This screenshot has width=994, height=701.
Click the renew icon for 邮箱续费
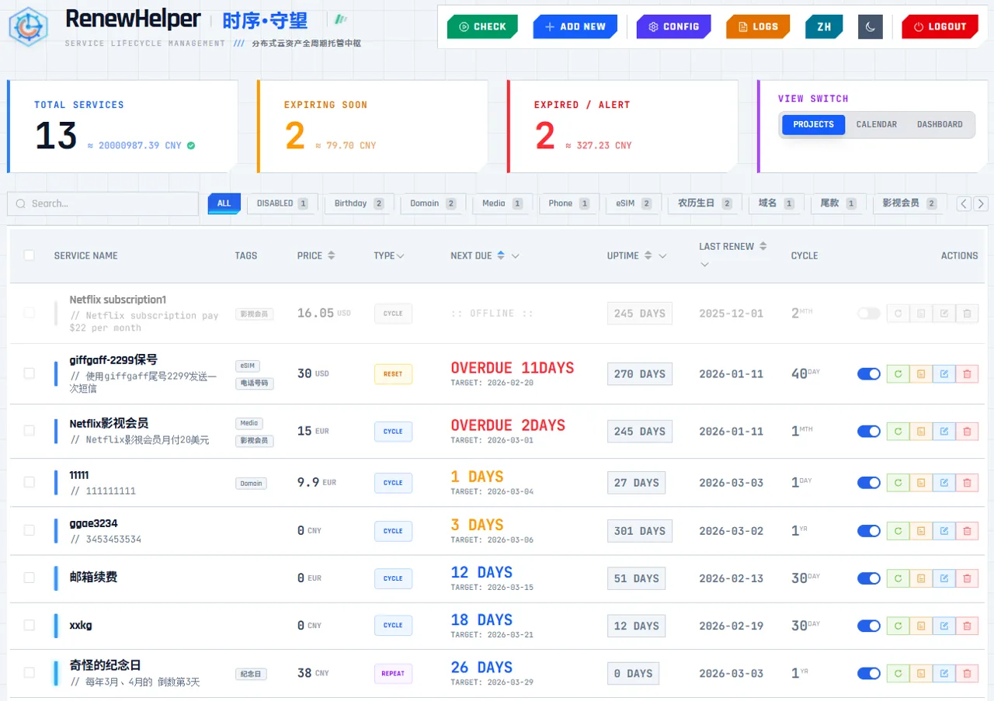898,578
